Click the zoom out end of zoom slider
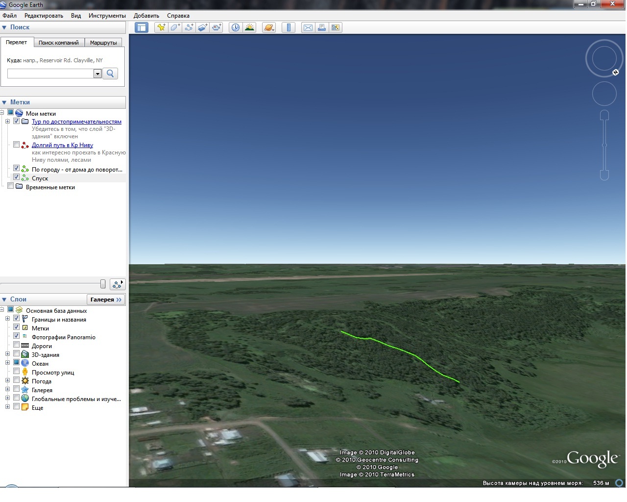627x502 pixels. pyautogui.click(x=604, y=175)
